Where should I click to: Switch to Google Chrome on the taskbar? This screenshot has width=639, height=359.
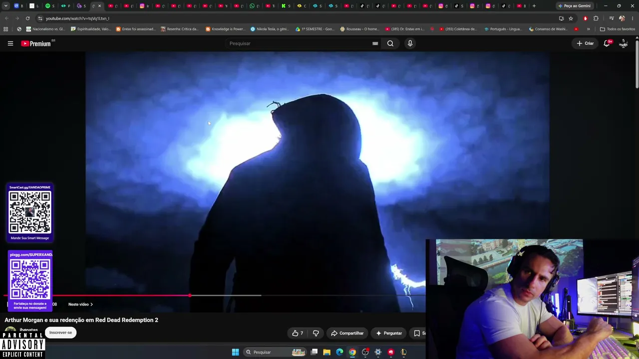pyautogui.click(x=352, y=352)
